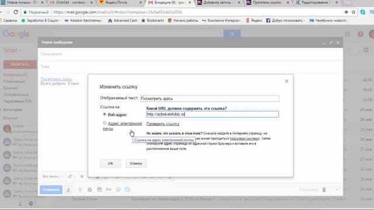
Task: Click the URL input field
Action: 212,114
